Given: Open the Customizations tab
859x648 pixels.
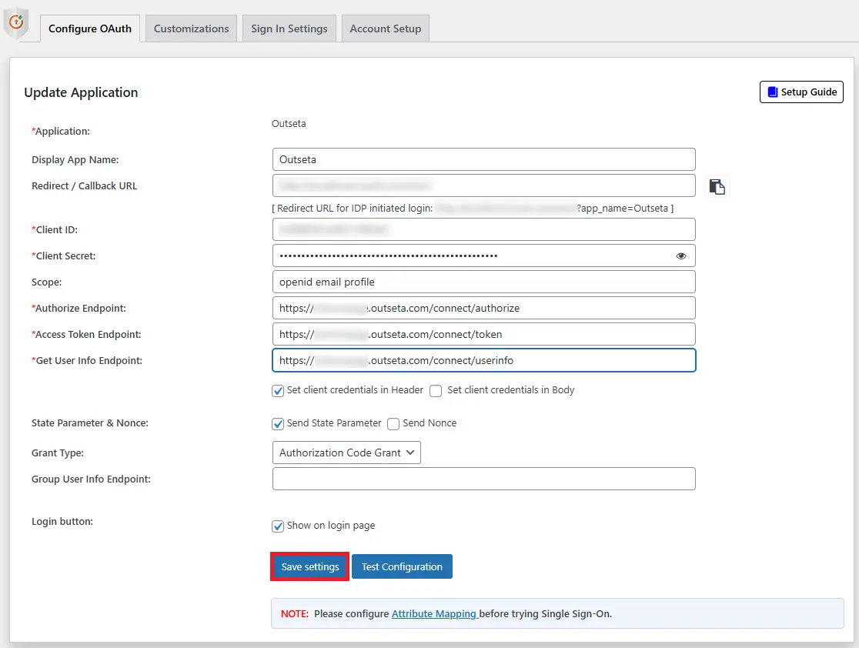Looking at the screenshot, I should [191, 28].
